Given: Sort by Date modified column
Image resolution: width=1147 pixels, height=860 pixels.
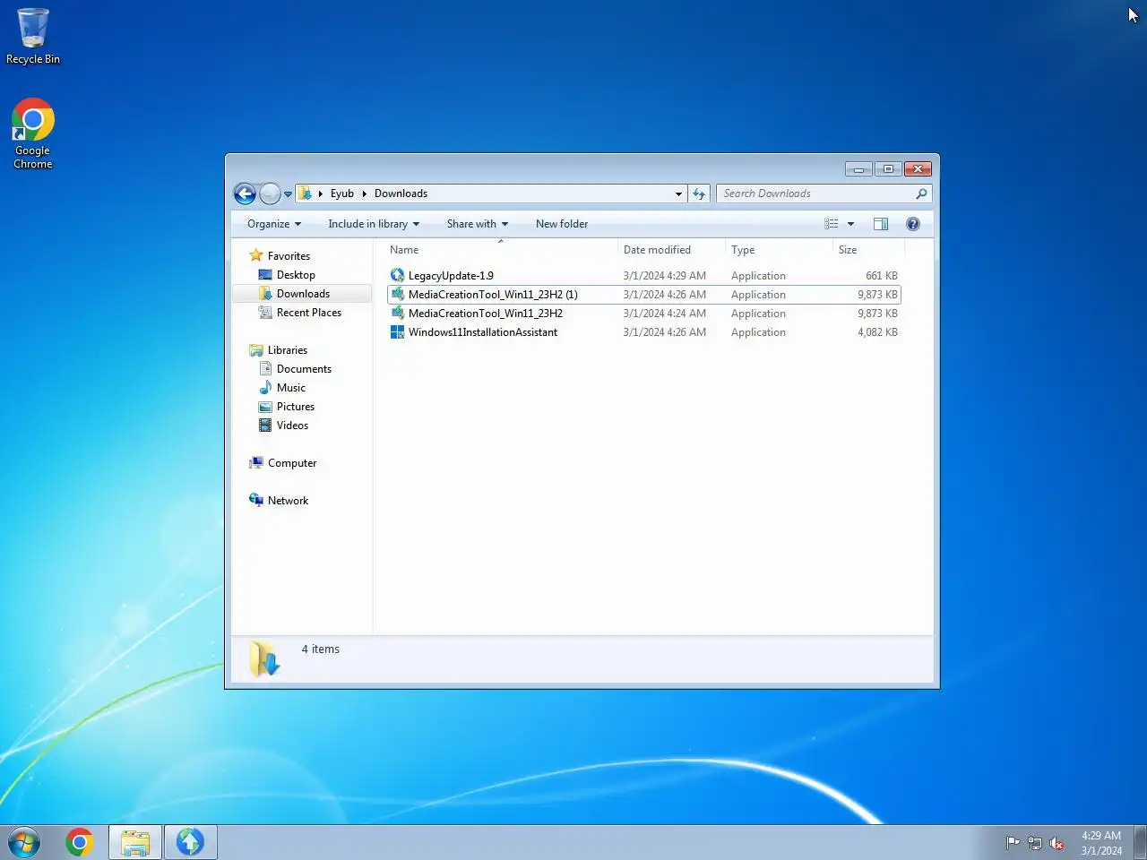Looking at the screenshot, I should tap(670, 250).
